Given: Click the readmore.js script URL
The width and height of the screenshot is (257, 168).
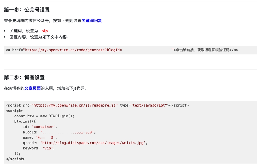Looking at the screenshot, I should (75, 105).
